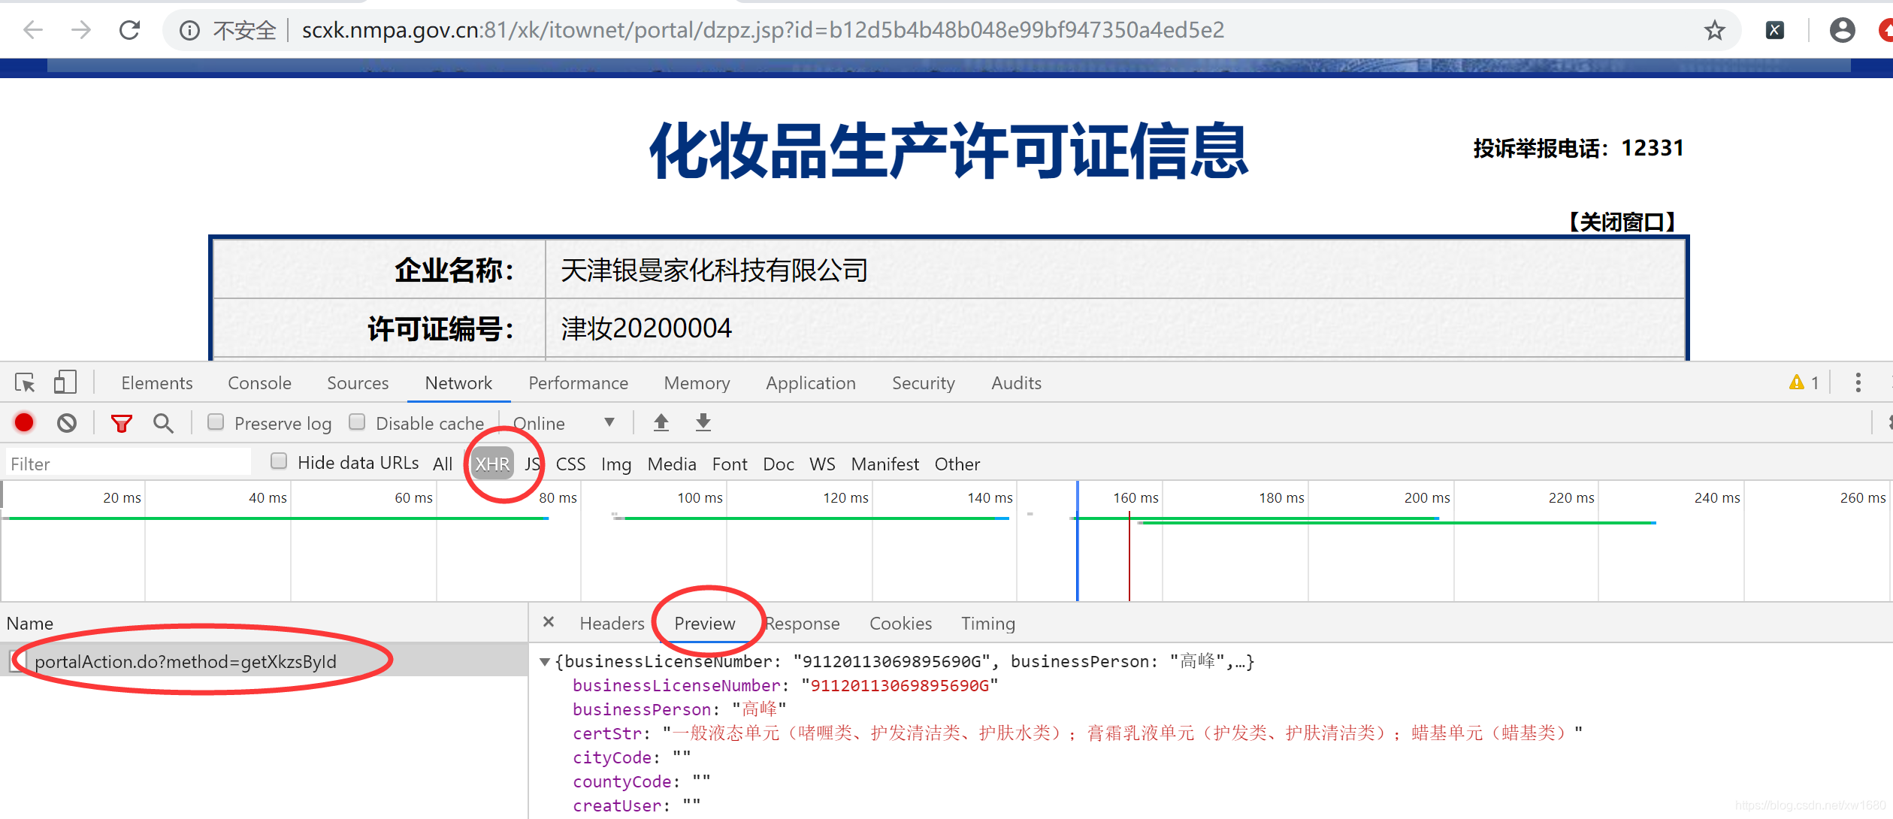Image resolution: width=1893 pixels, height=819 pixels.
Task: Switch to Application tab
Action: (811, 383)
